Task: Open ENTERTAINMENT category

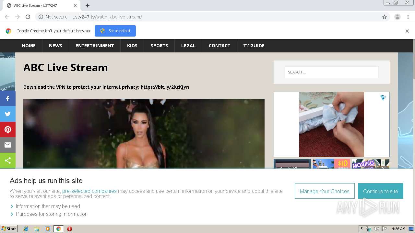Action: [x=95, y=46]
